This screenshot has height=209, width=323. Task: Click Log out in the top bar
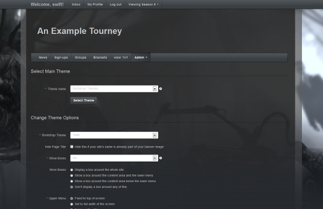(116, 4)
